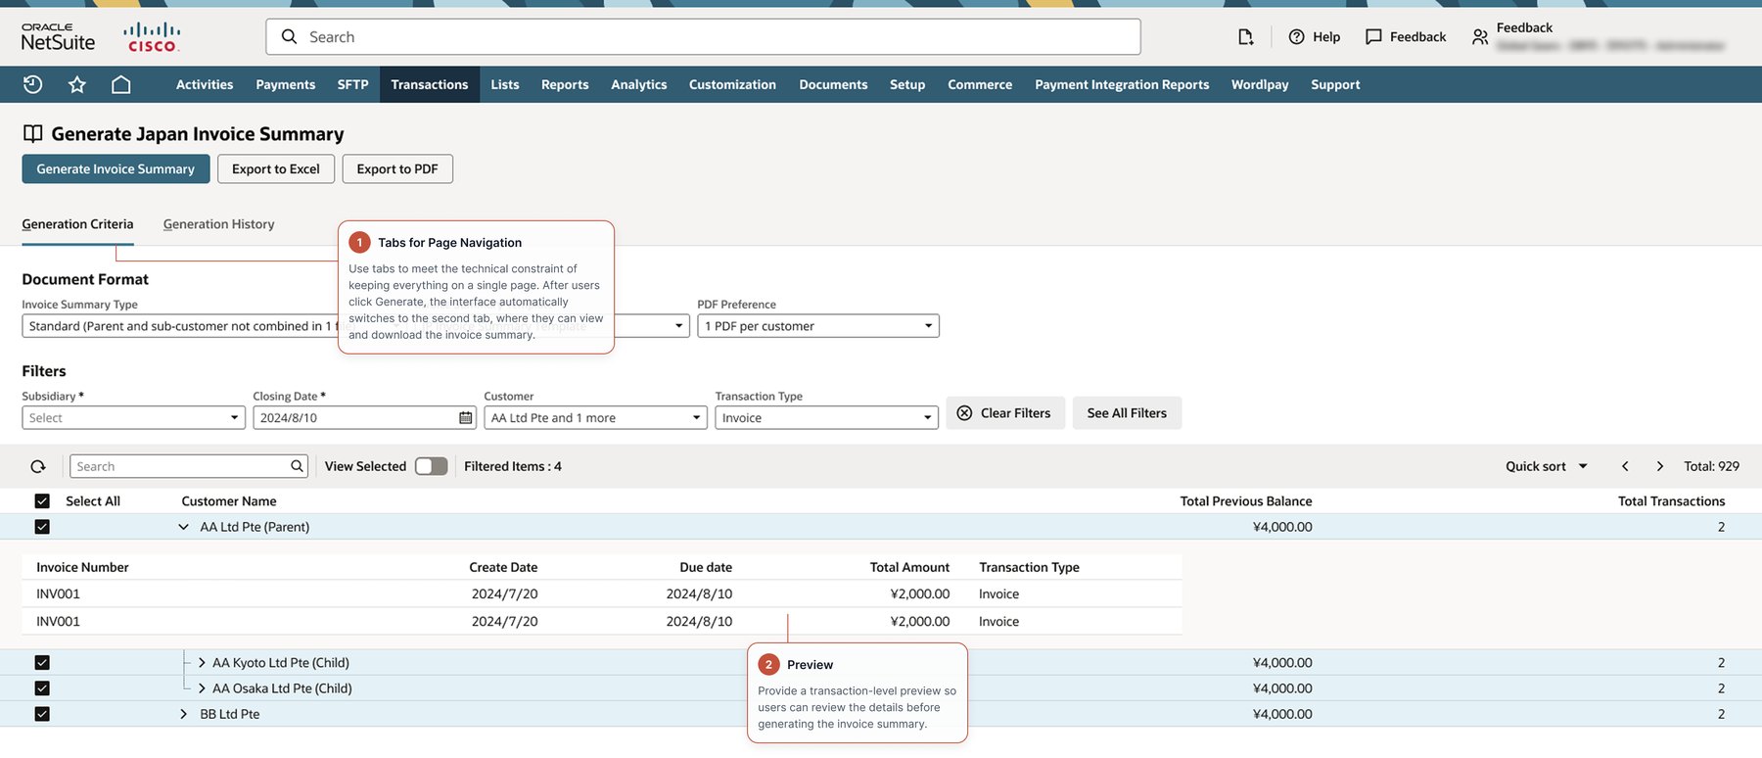Click the Help question mark icon
This screenshot has width=1762, height=758.
coord(1296,36)
